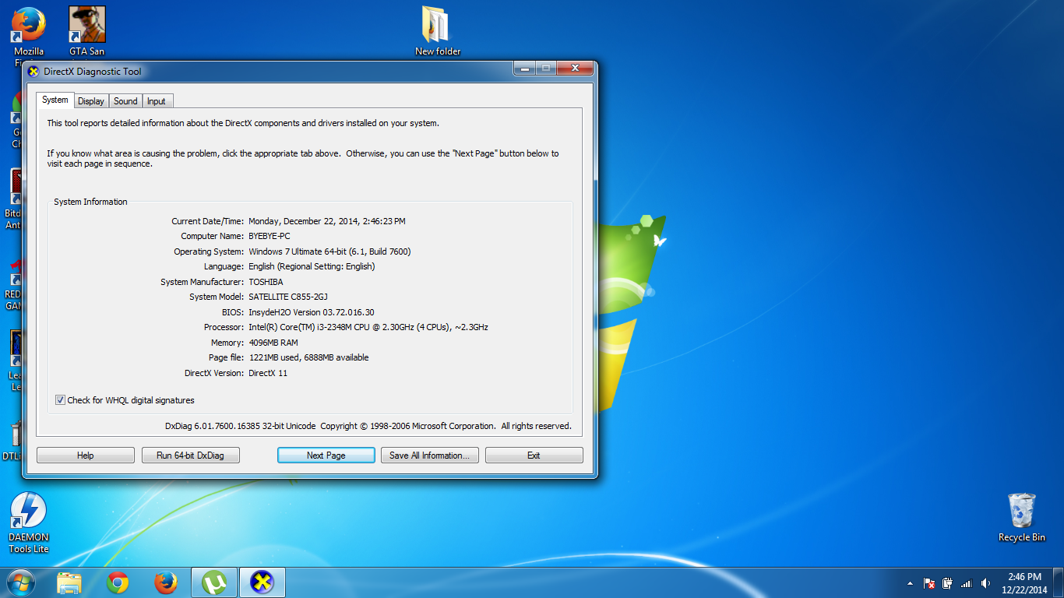Click the DirectX Diagnostic taskbar button
Viewport: 1064px width, 598px height.
tap(262, 582)
